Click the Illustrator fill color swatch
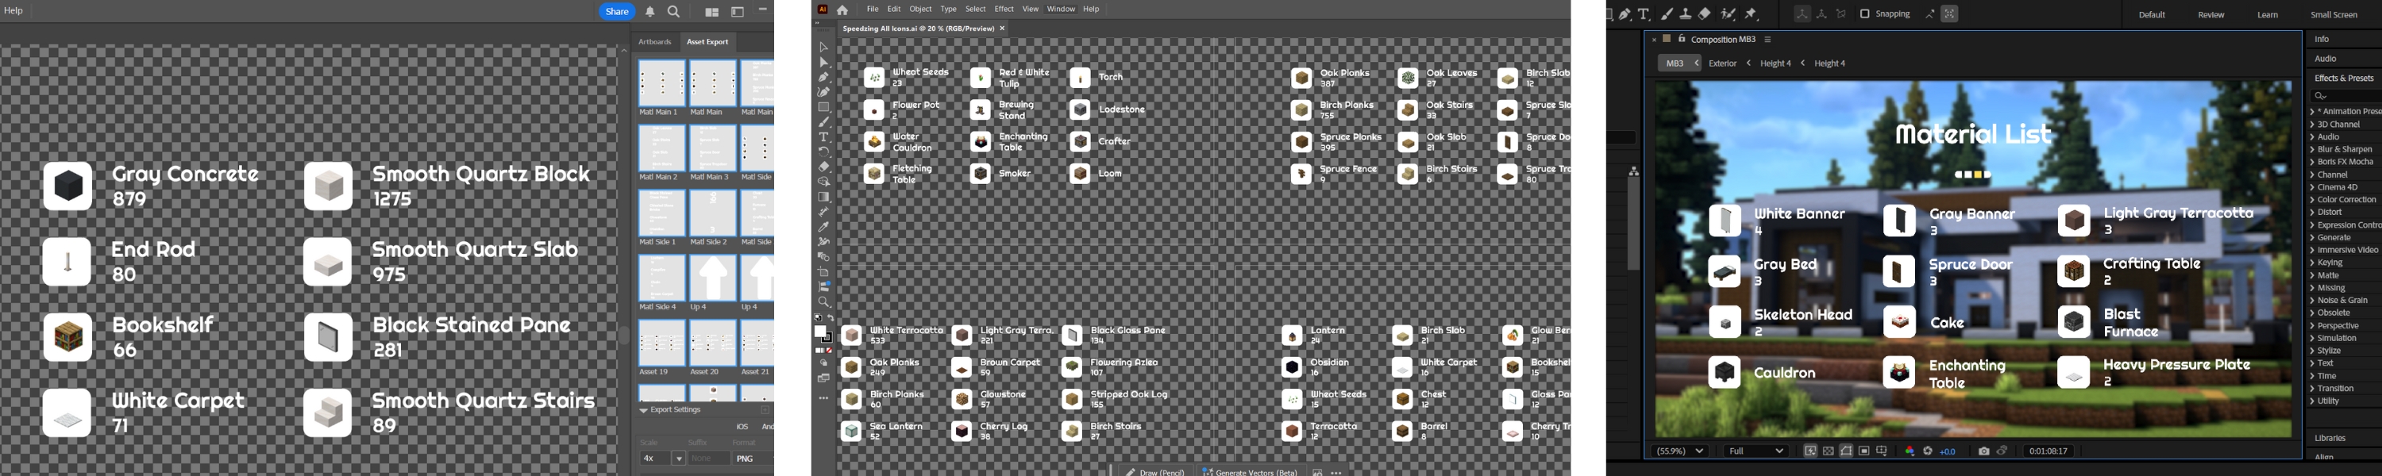 point(820,332)
